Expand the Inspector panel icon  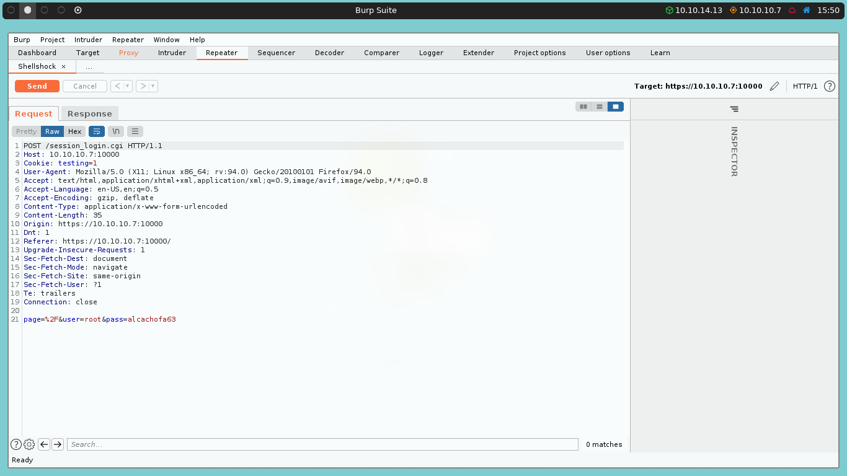[734, 109]
